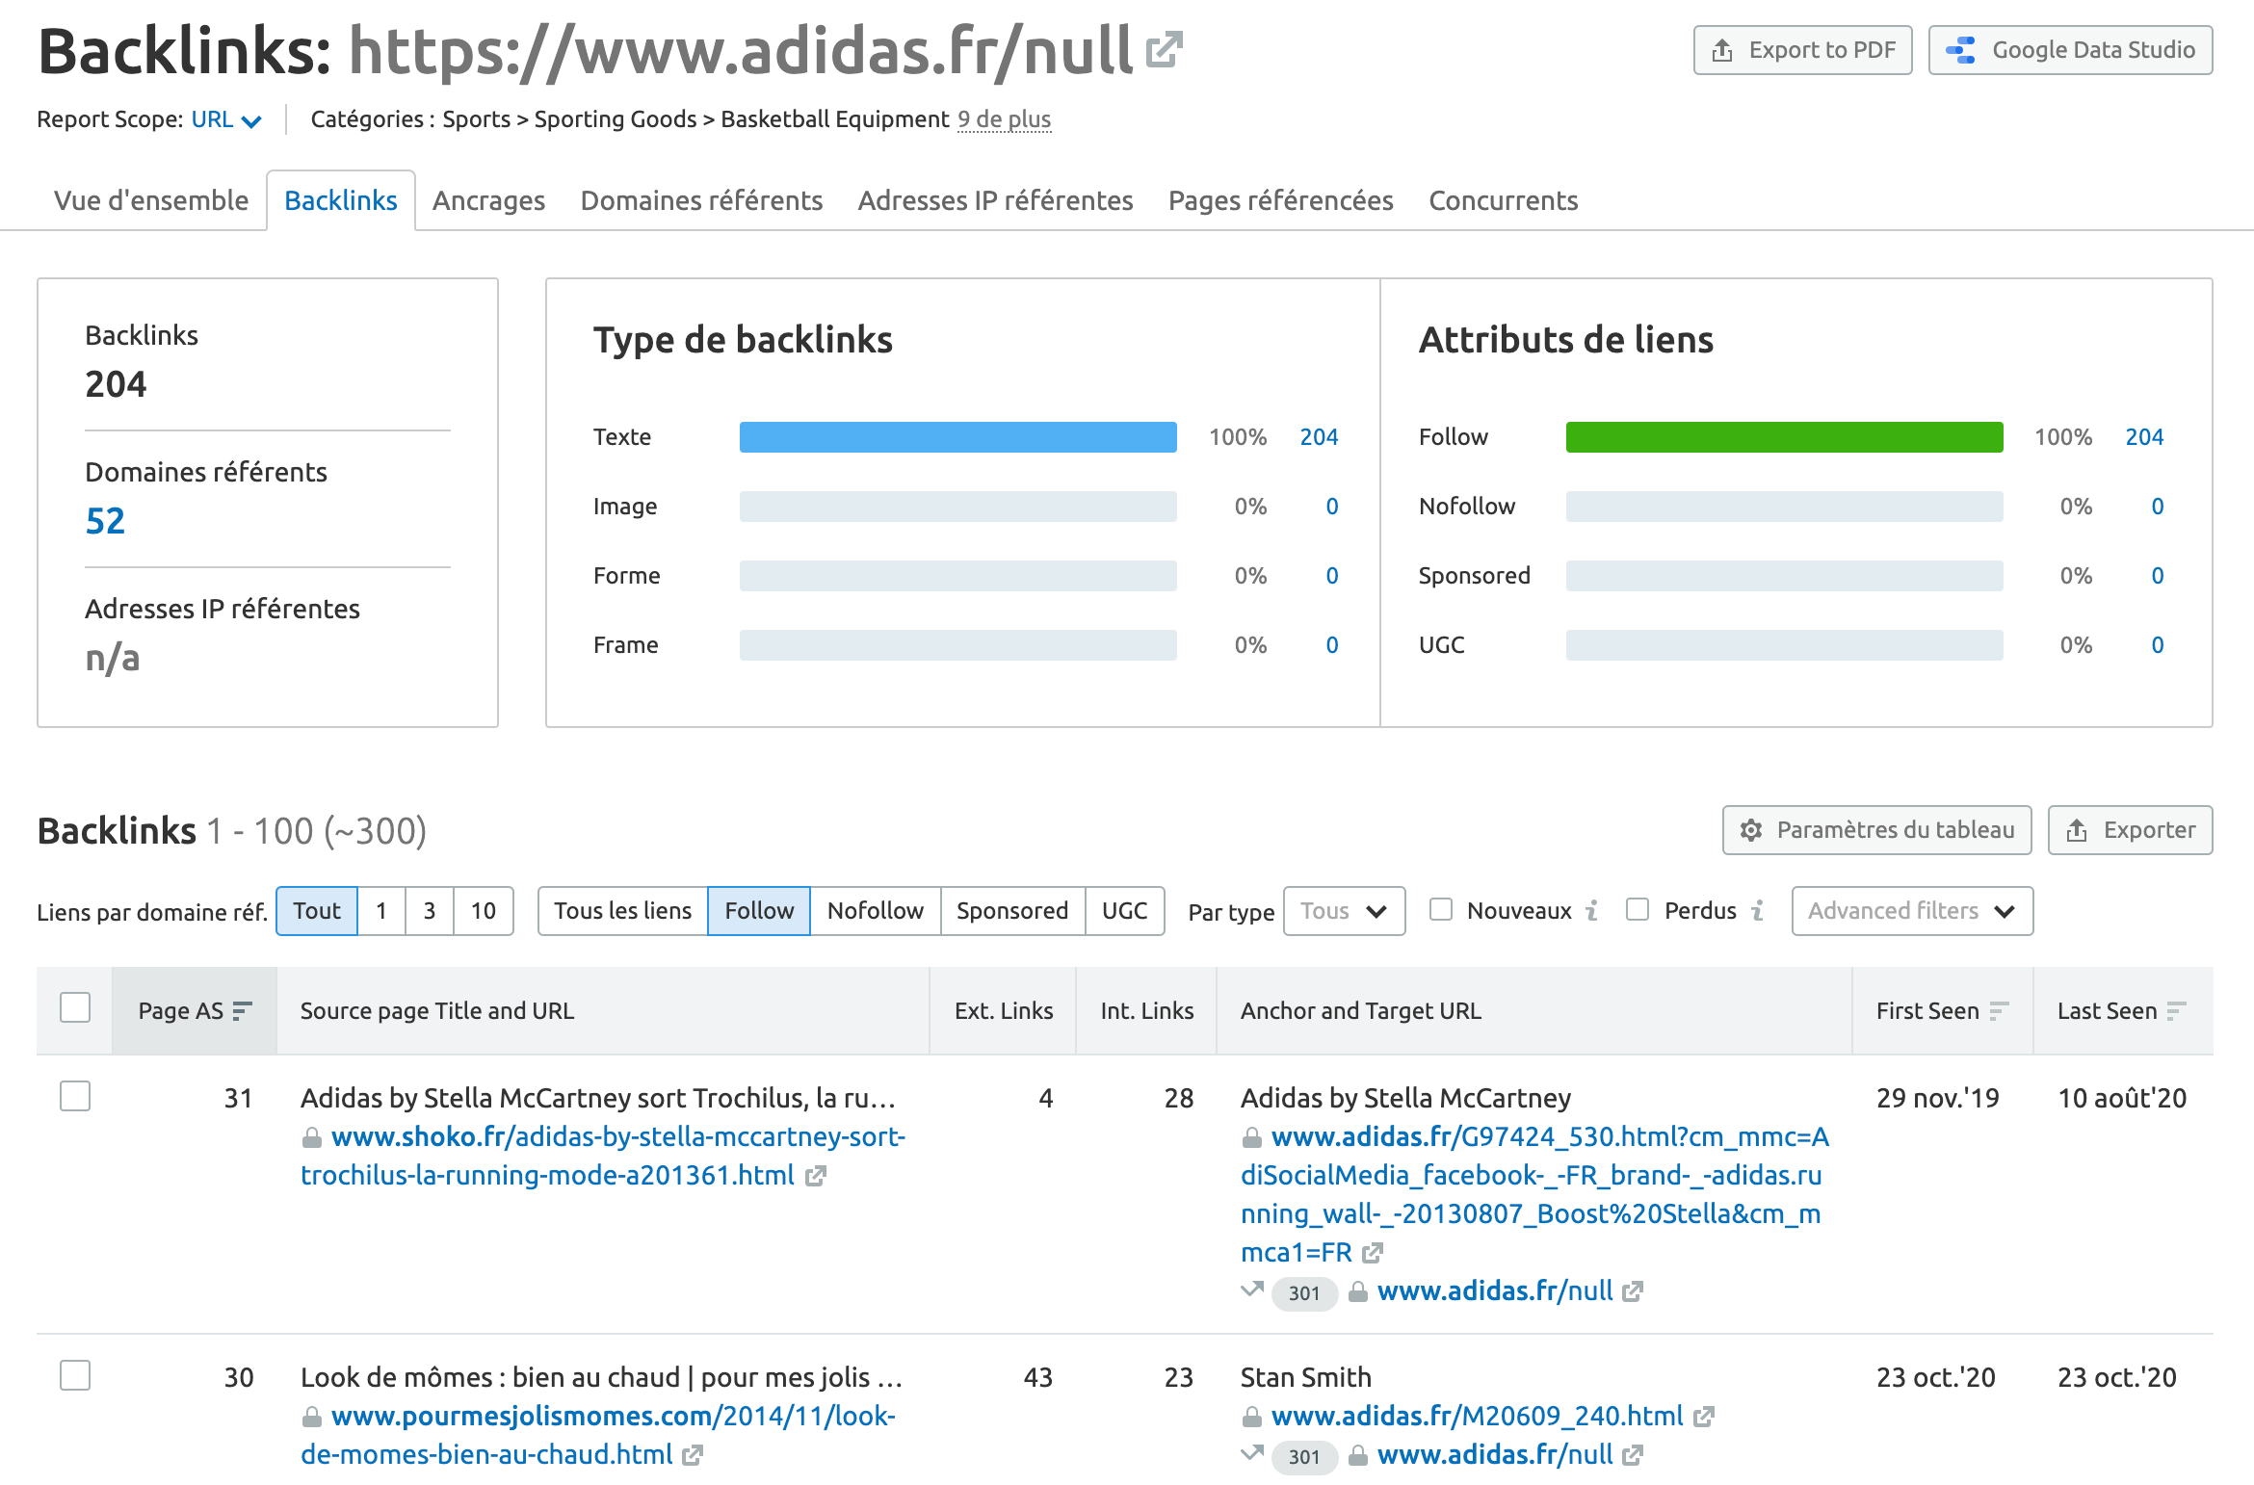Click the green Follow progress bar

(x=1784, y=437)
